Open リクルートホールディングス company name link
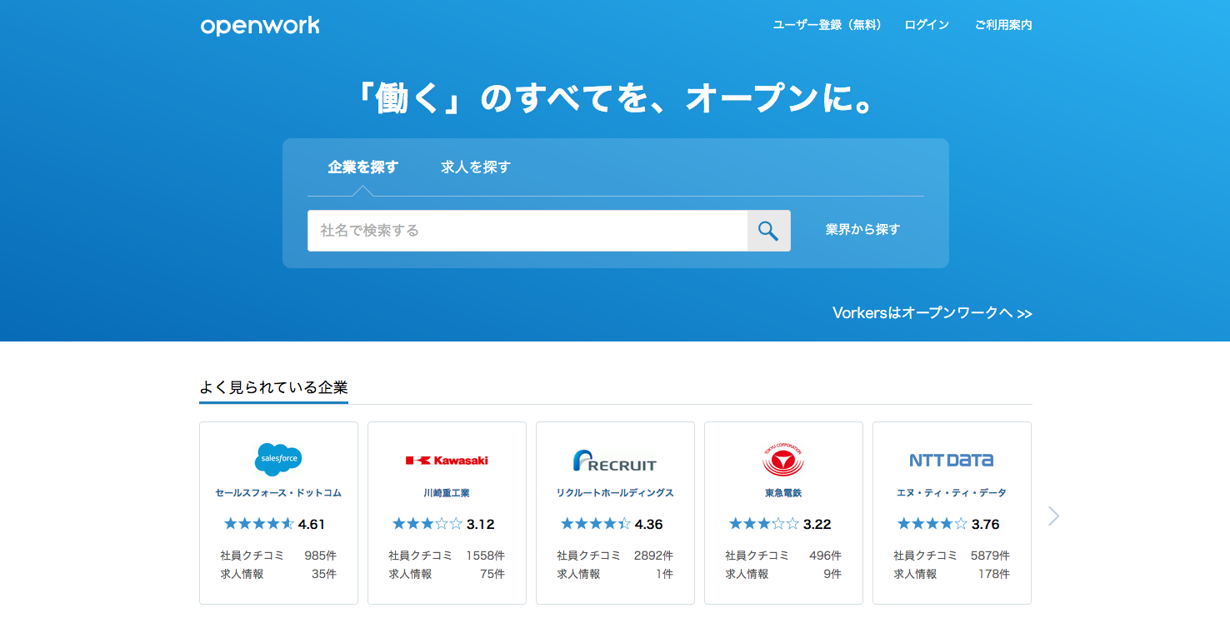 click(615, 493)
